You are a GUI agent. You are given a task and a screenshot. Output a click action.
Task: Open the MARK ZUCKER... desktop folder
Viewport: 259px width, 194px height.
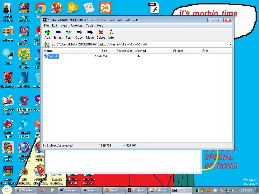[x=8, y=12]
